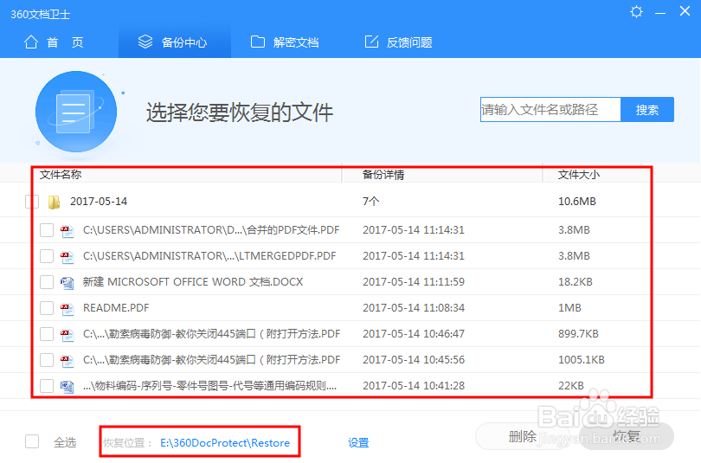Click file name 合并的PDF文件.PDF path
701x463 pixels.
coord(211,230)
